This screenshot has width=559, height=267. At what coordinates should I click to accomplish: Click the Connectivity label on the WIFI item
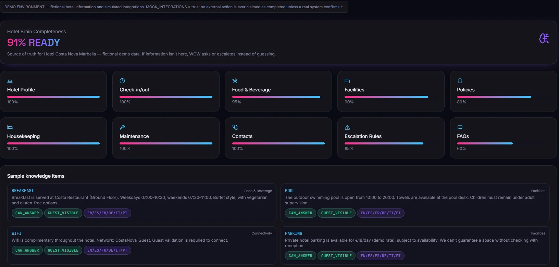[262, 233]
